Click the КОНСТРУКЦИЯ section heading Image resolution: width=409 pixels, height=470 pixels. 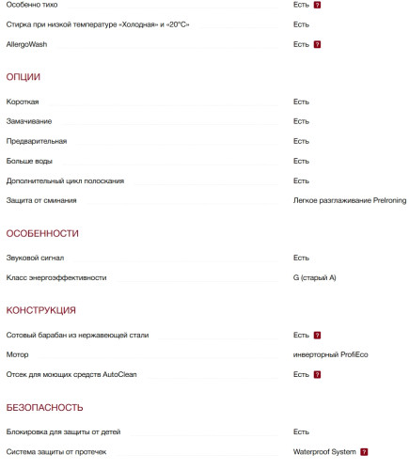click(x=41, y=310)
